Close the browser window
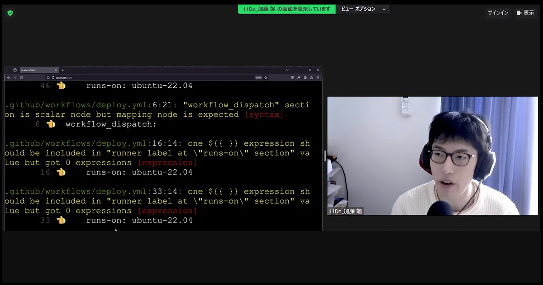Screen dimensions: 543x285 pyautogui.click(x=318, y=70)
